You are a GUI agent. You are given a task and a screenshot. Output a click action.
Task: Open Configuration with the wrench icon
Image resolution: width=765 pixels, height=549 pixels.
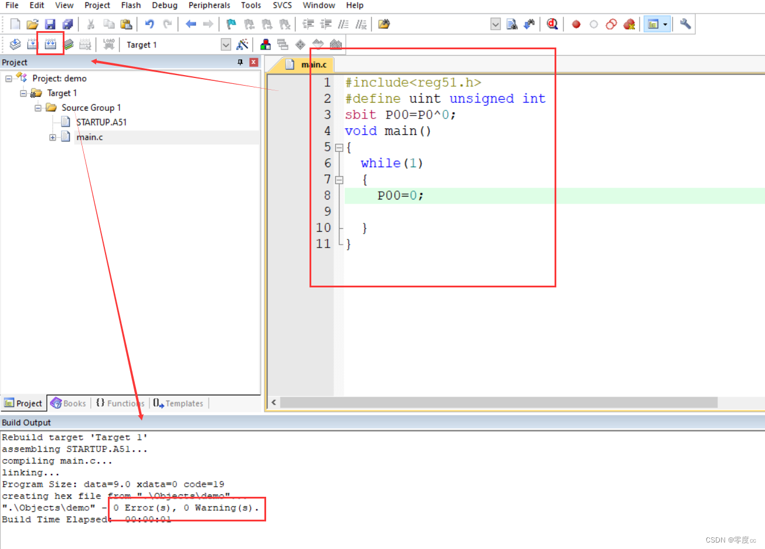[685, 24]
